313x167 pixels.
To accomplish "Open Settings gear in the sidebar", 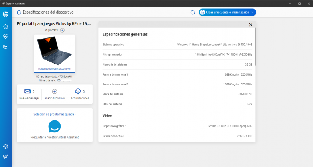I will pyautogui.click(x=6, y=146).
